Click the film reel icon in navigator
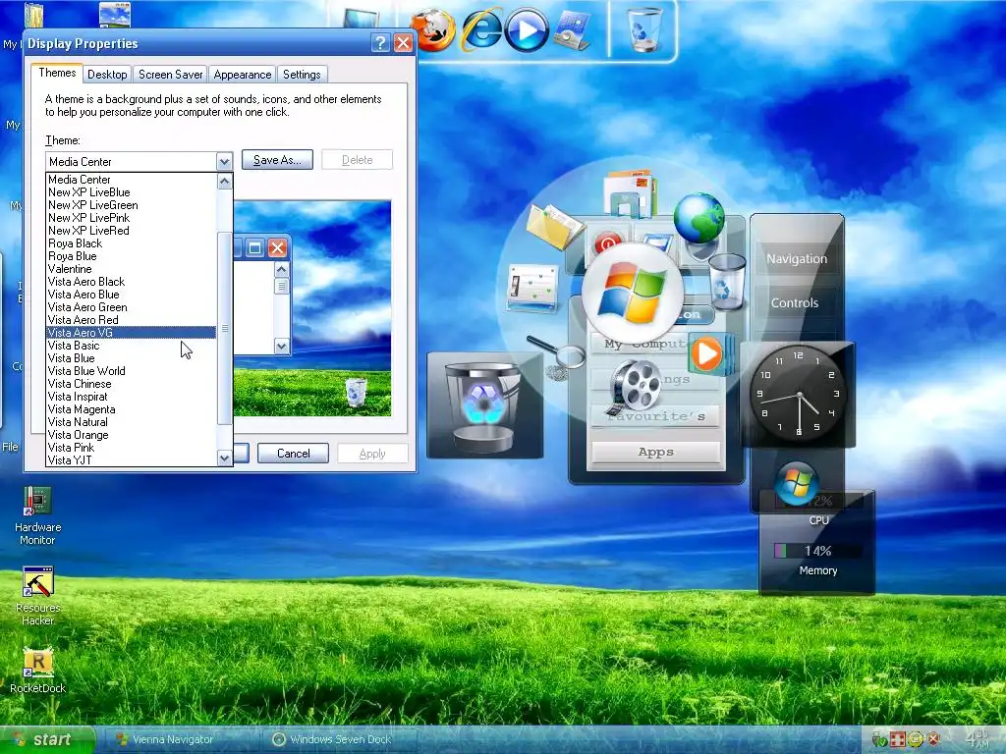The height and width of the screenshot is (754, 1006). click(634, 387)
